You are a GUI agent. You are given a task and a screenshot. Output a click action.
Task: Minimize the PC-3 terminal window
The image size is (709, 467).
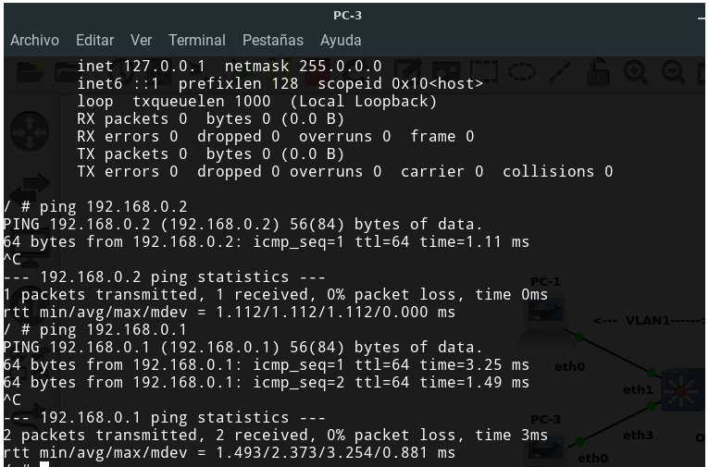click(x=701, y=16)
